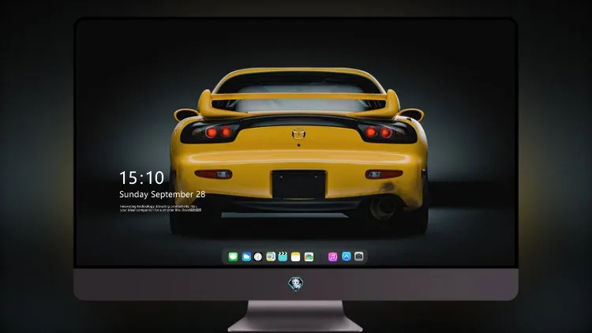Click the Sunday September 28 date text
This screenshot has height=333, width=592.
click(x=163, y=194)
